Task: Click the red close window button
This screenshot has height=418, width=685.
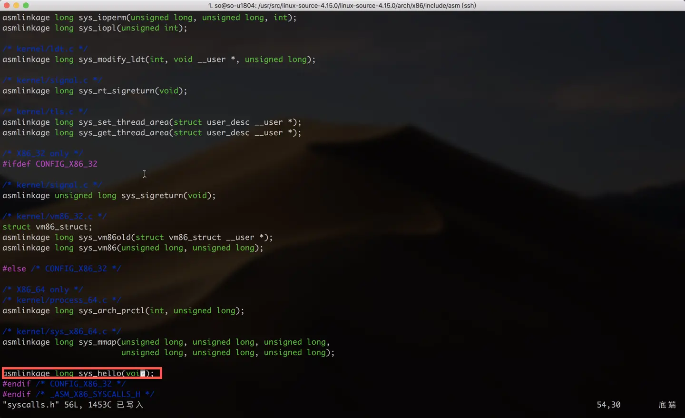Action: tap(7, 5)
